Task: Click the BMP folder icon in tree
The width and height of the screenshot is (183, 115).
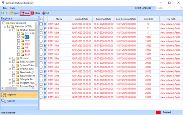Action: click(22, 55)
